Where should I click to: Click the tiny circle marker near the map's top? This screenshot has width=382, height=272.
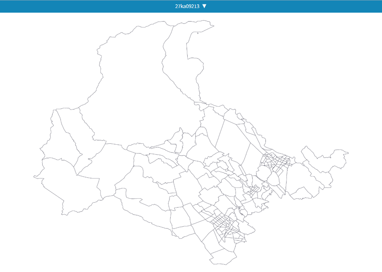coord(198,33)
